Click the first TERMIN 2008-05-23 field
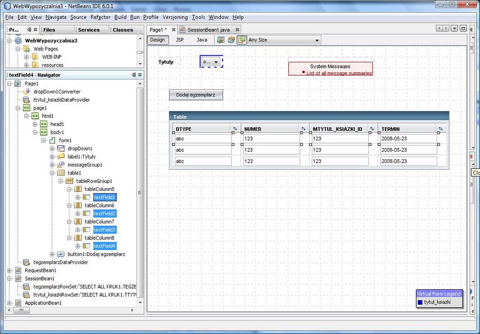 (409, 138)
